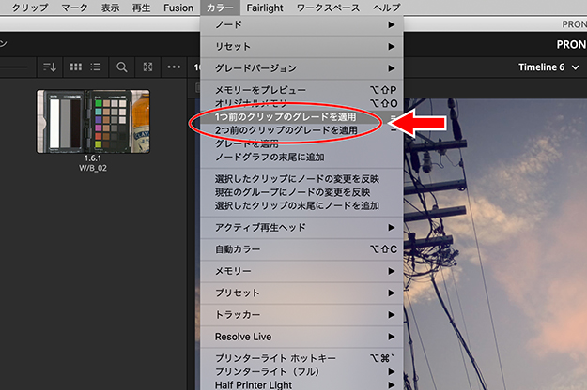
Task: Expand the Resolve Live submenu
Action: pos(301,336)
